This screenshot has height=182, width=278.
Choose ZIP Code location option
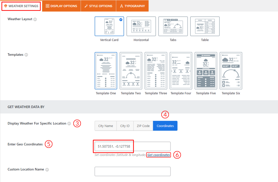pyautogui.click(x=143, y=126)
